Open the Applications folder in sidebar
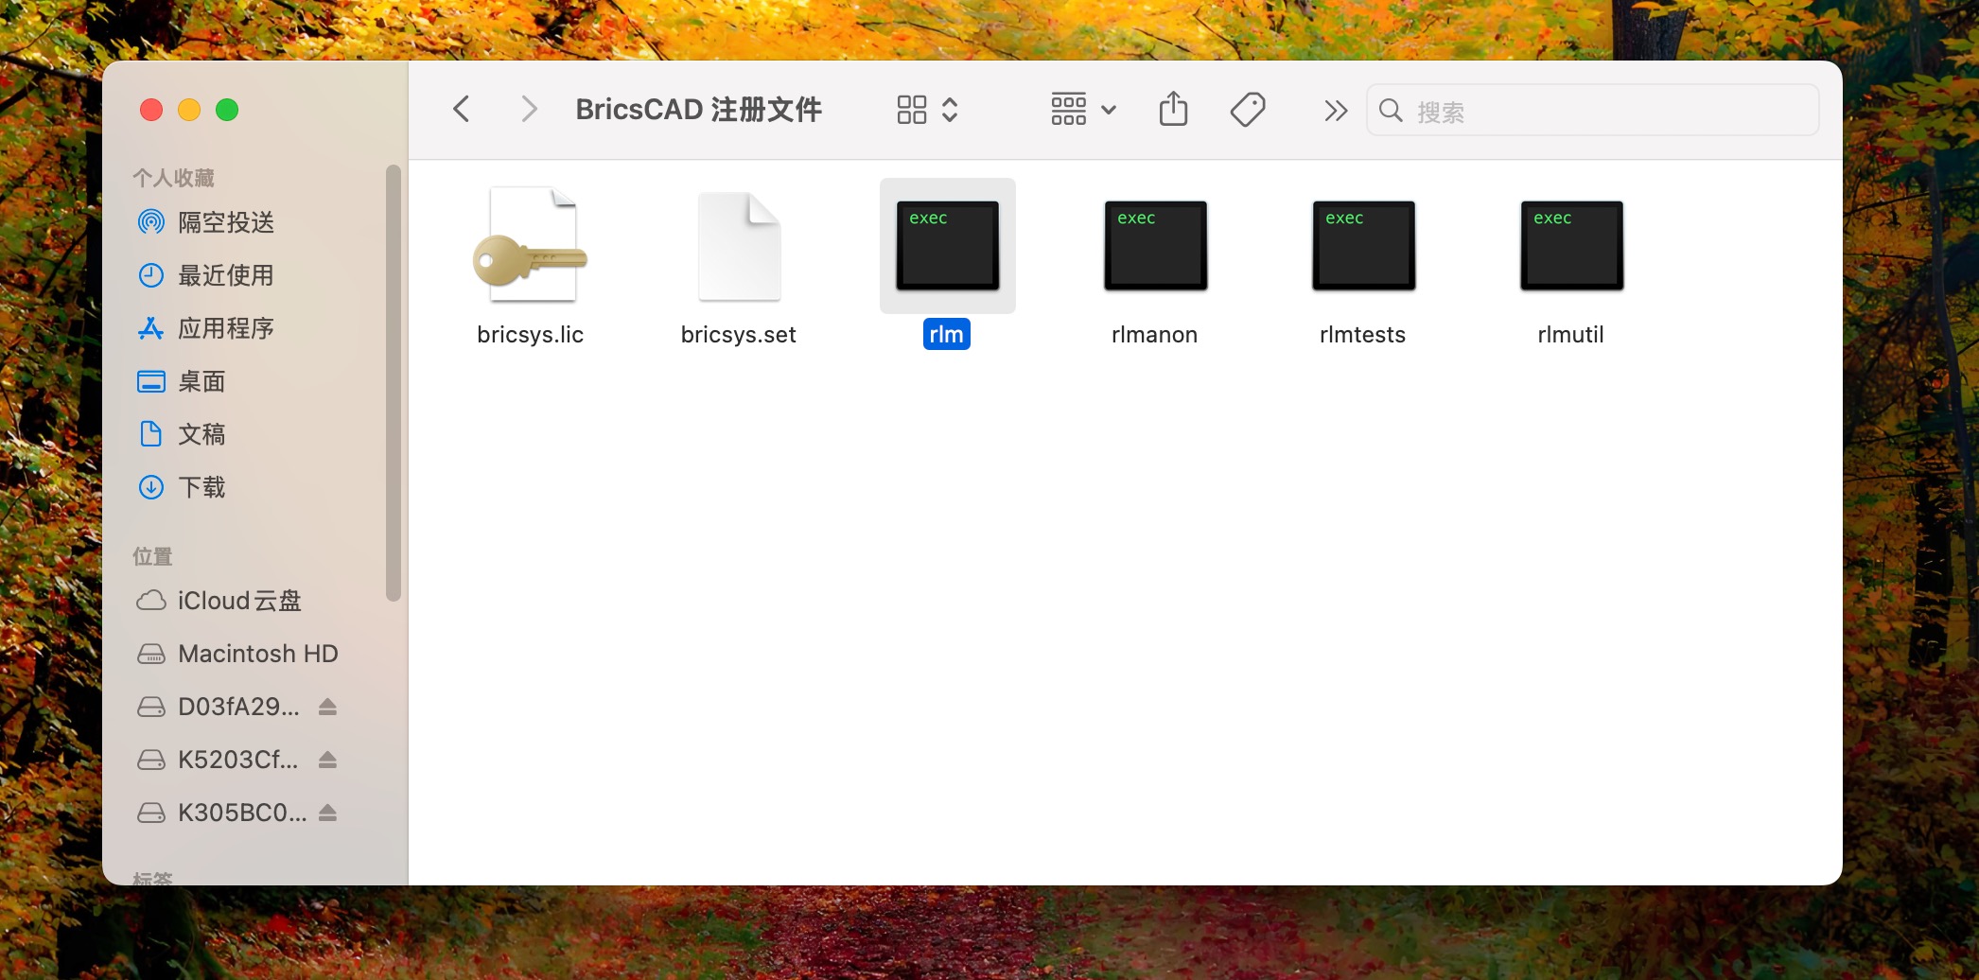Screen dimensions: 1979x980 coord(225,328)
